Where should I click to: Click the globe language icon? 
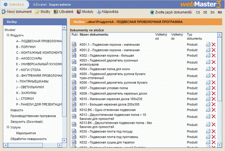point(152,12)
